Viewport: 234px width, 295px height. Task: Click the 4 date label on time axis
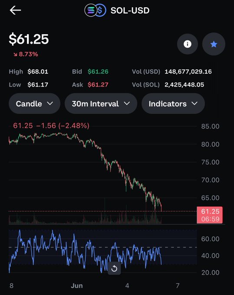pyautogui.click(x=127, y=286)
